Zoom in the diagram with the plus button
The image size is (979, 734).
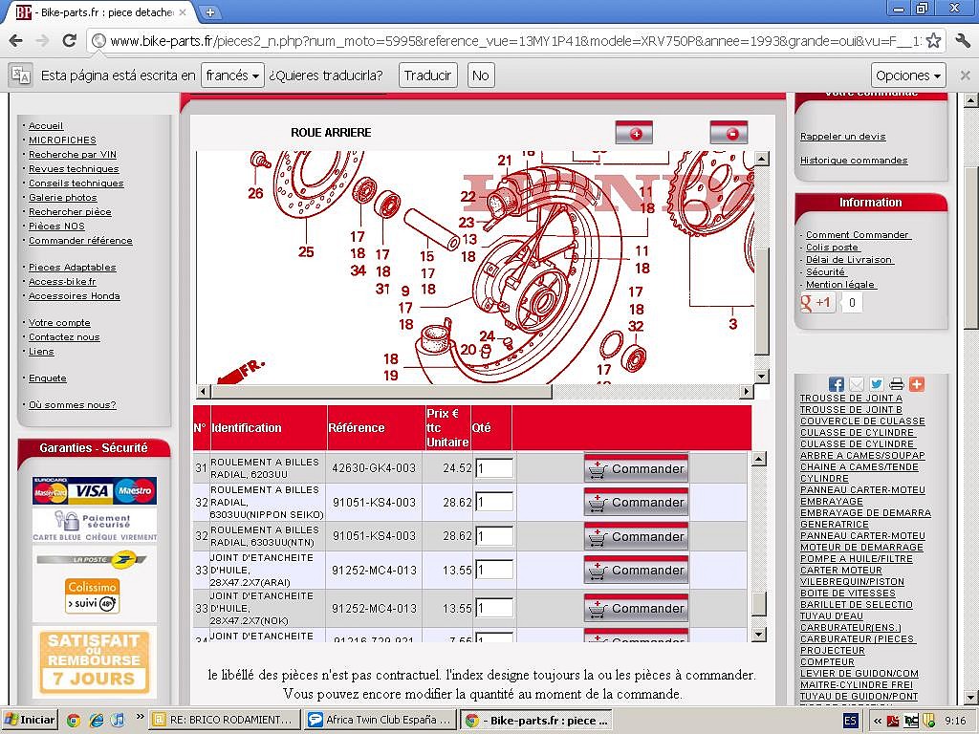[x=635, y=133]
